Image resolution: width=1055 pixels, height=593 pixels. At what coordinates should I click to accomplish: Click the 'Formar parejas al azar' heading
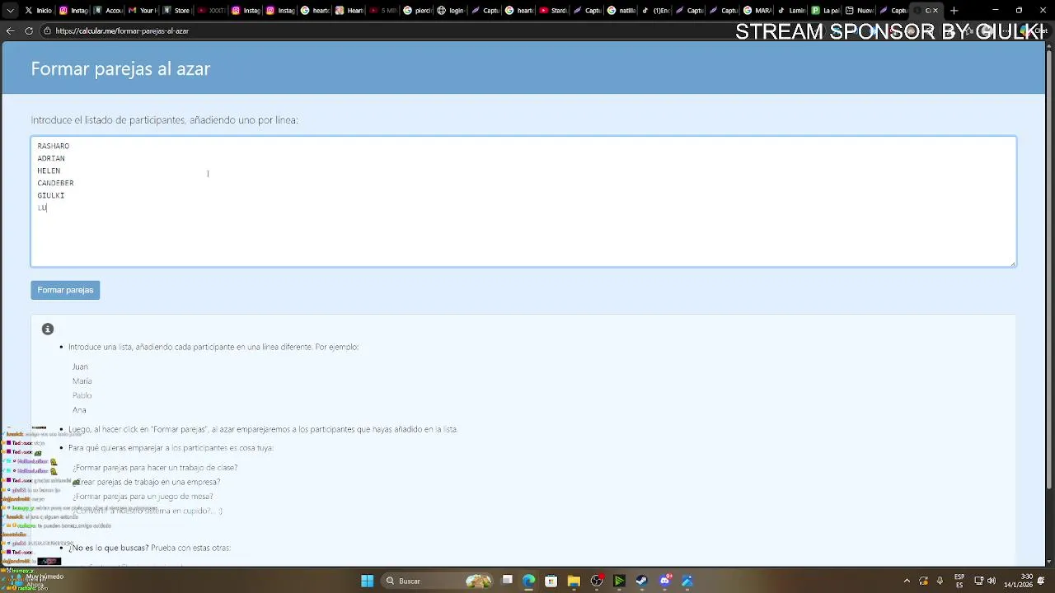point(120,69)
